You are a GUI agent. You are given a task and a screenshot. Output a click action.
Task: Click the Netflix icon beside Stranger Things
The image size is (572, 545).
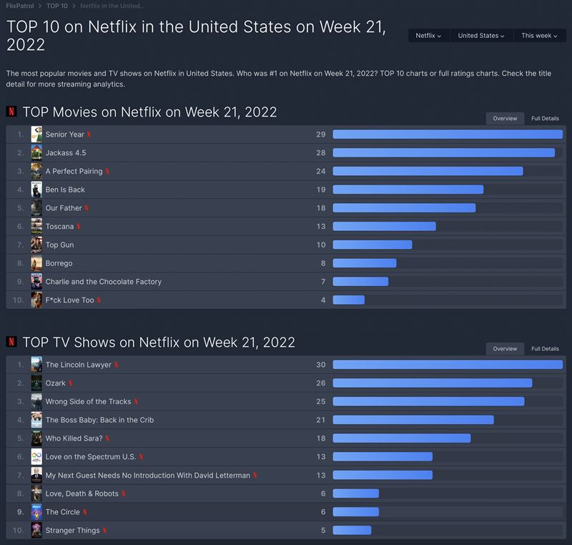pyautogui.click(x=104, y=531)
